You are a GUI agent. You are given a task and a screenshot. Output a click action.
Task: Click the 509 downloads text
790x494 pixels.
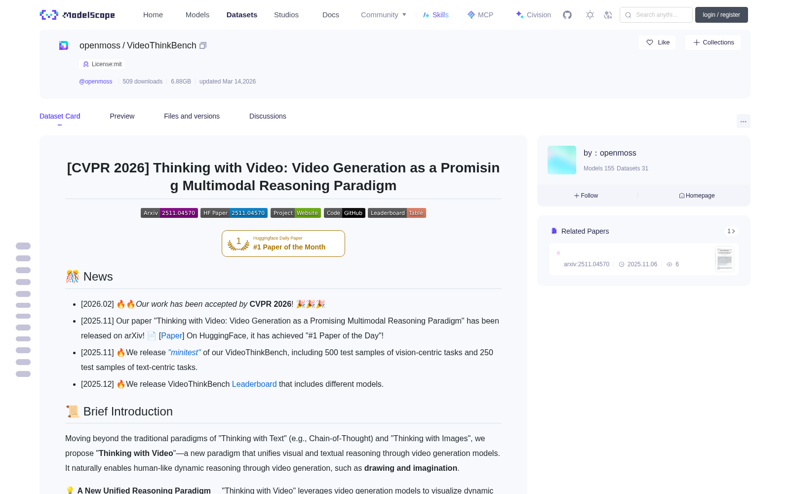click(143, 82)
